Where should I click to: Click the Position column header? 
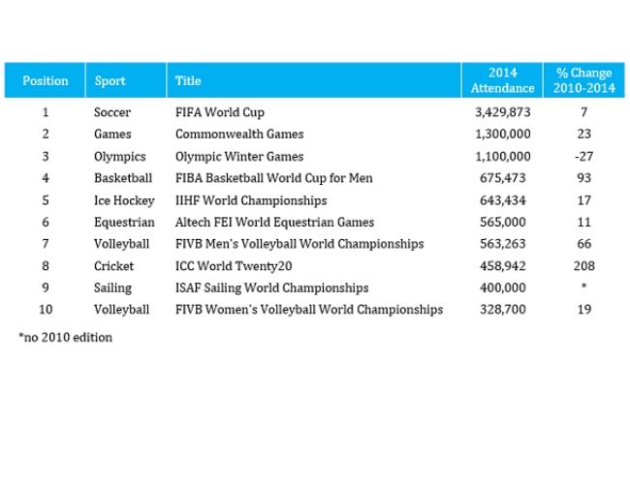[46, 81]
